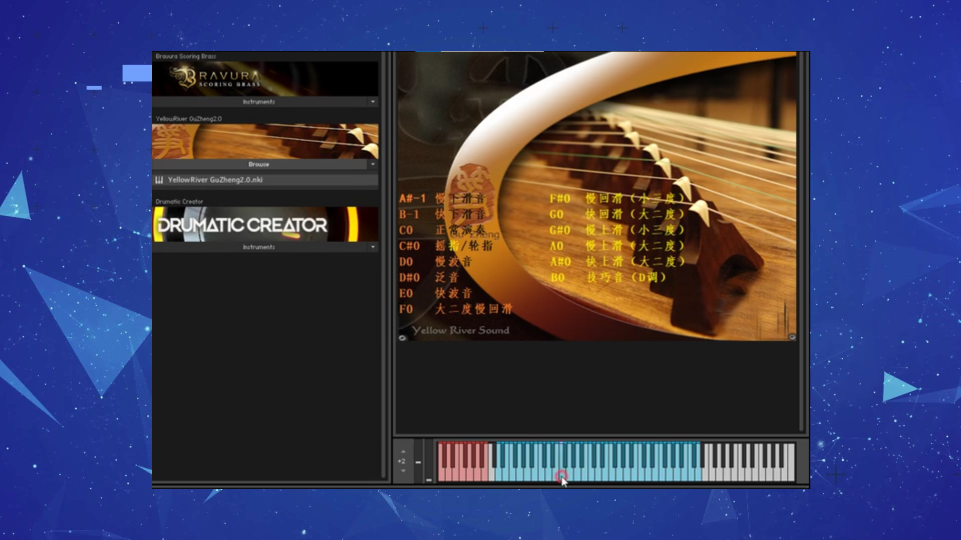Click the 'A#0 快上滑(大二度)' keyswitch label
961x540 pixels.
click(x=618, y=261)
